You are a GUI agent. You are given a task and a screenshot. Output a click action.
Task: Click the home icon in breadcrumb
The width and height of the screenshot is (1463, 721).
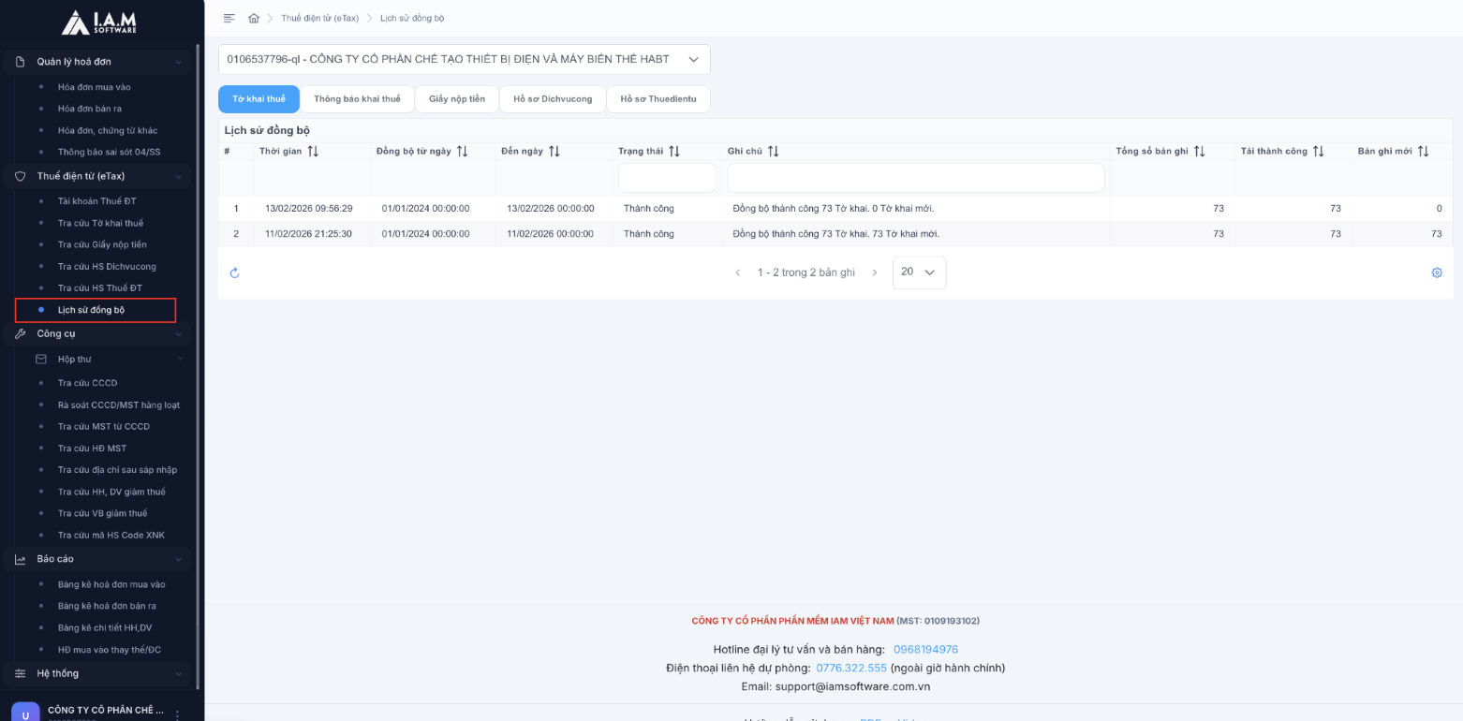[254, 19]
